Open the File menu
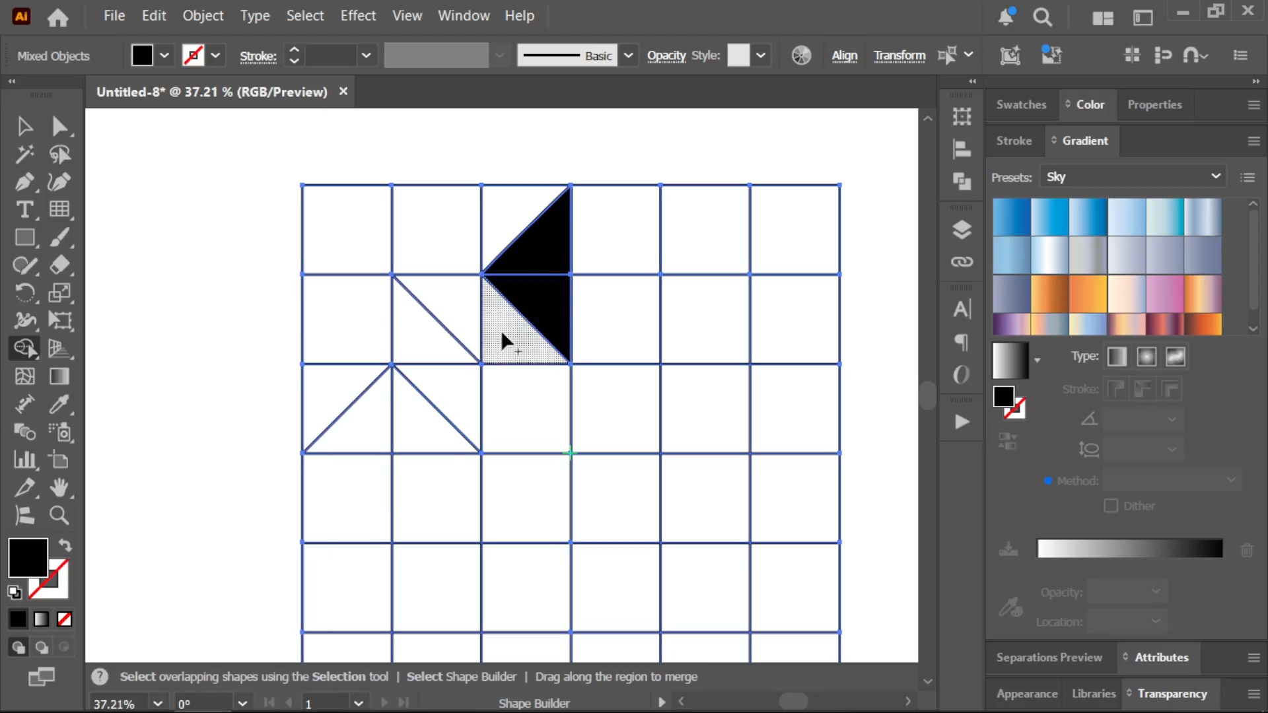This screenshot has height=713, width=1268. (114, 16)
